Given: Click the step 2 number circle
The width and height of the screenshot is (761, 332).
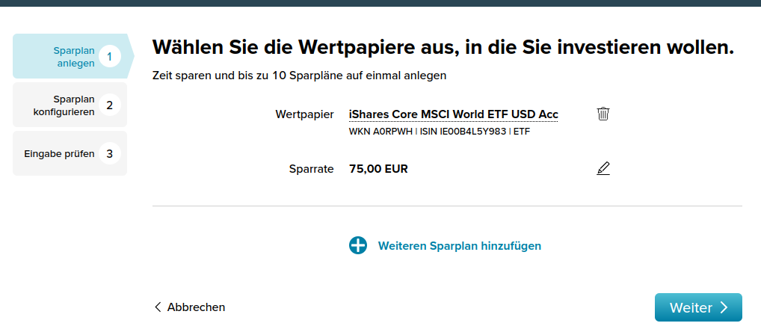Looking at the screenshot, I should [109, 105].
